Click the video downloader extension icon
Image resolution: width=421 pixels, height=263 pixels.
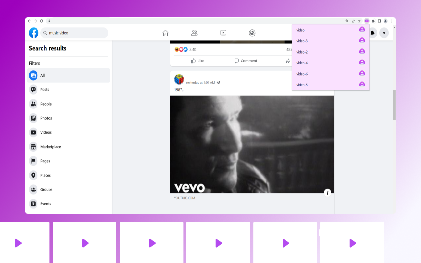point(367,21)
